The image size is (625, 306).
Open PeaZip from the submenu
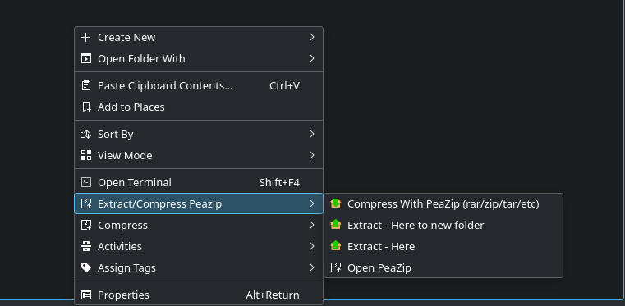click(x=443, y=267)
